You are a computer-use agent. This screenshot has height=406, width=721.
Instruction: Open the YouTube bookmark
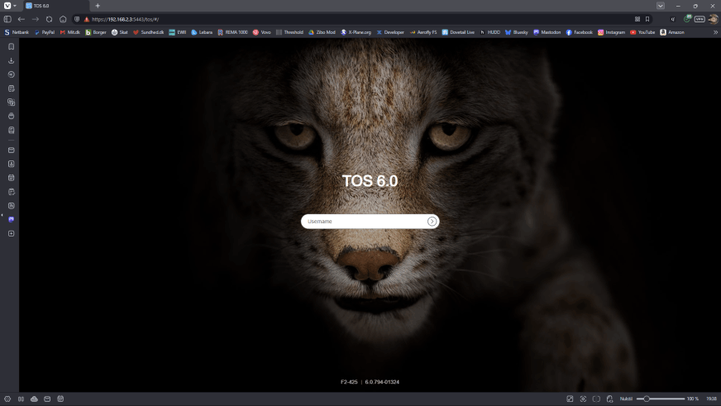(x=642, y=32)
